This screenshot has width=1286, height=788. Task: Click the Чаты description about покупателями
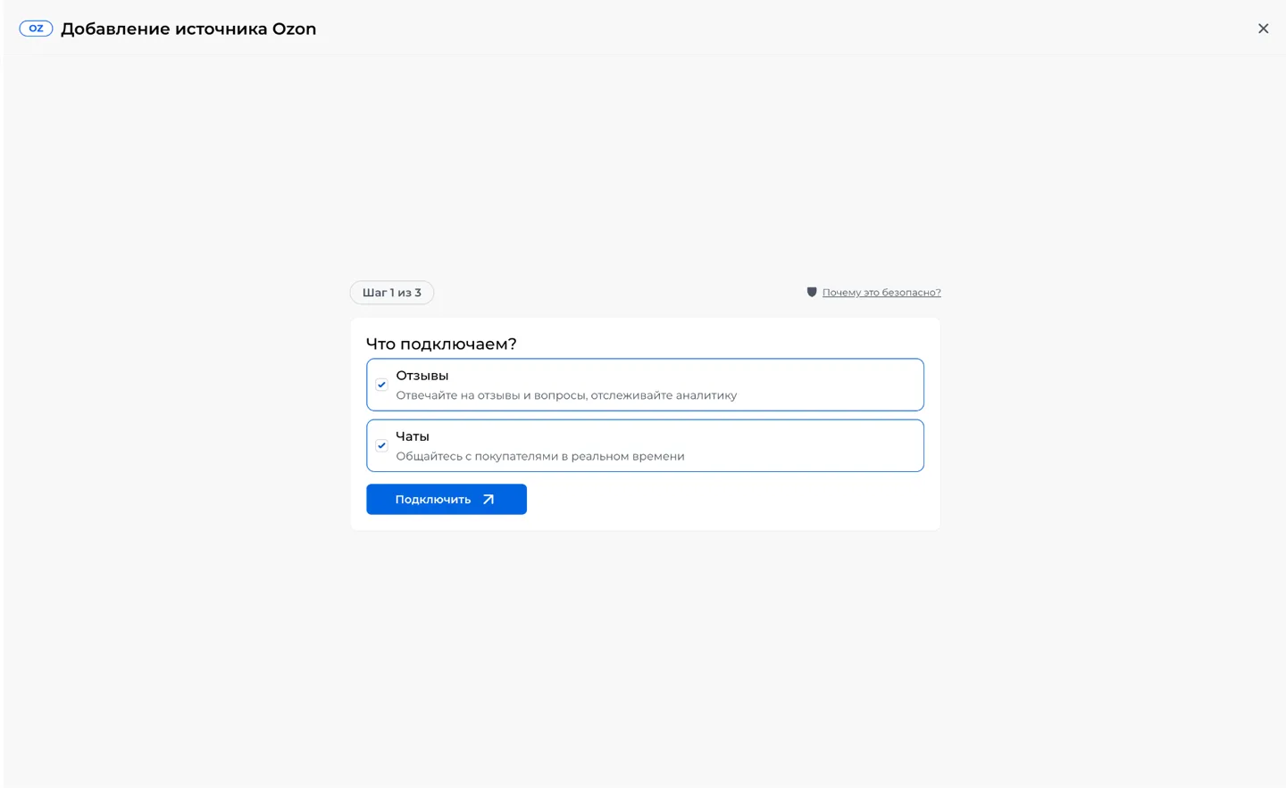pyautogui.click(x=540, y=456)
